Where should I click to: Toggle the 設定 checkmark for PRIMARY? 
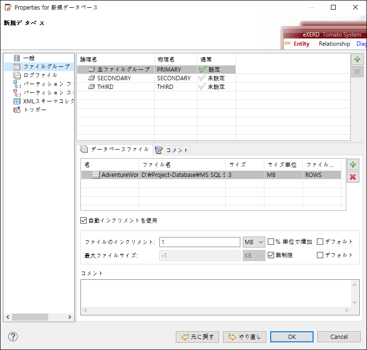[202, 69]
